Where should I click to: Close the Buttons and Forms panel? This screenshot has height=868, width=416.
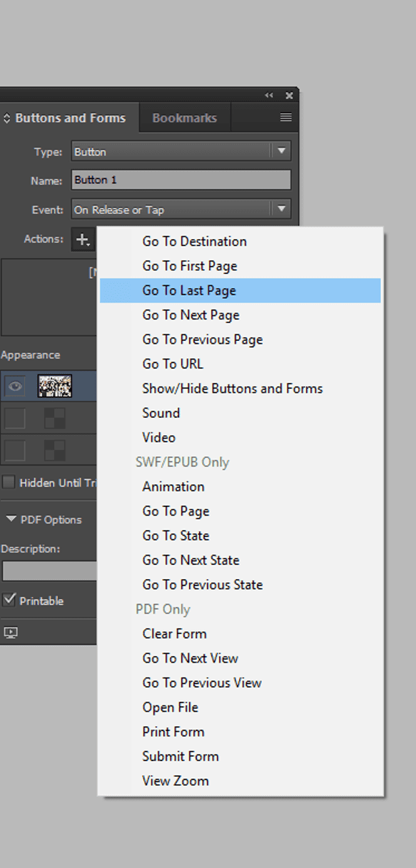click(289, 96)
